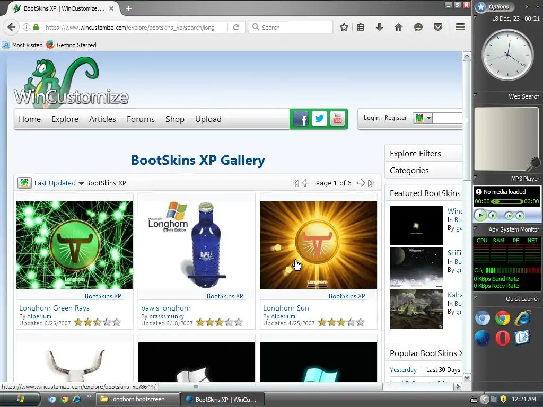Show site info with the circled i icon
This screenshot has width=543, height=407.
tap(27, 27)
